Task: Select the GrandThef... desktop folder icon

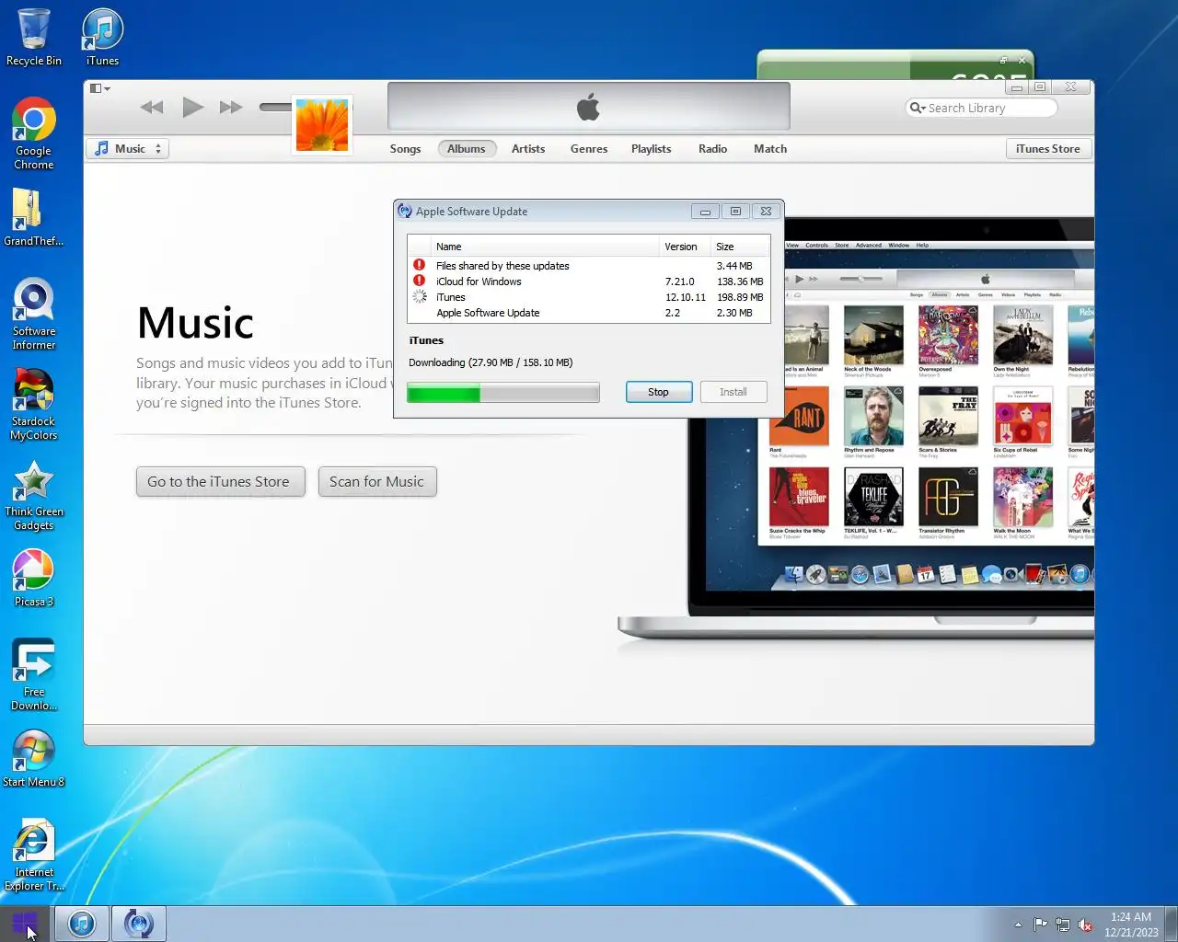Action: pos(34,218)
